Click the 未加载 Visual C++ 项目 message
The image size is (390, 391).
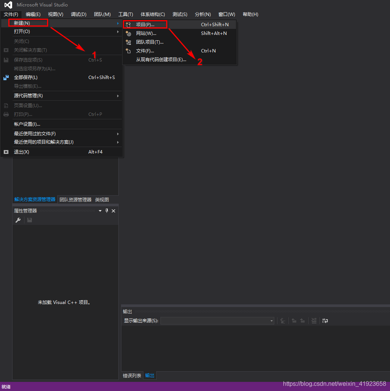point(65,302)
